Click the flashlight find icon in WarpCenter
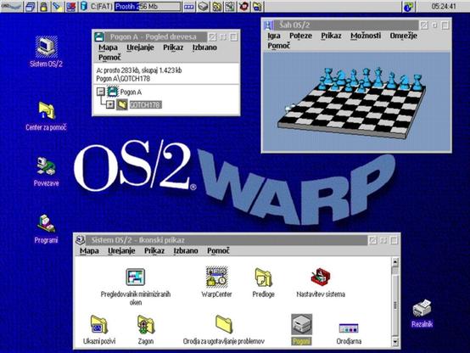Screen dimensions: 470x353 [x=58, y=7]
